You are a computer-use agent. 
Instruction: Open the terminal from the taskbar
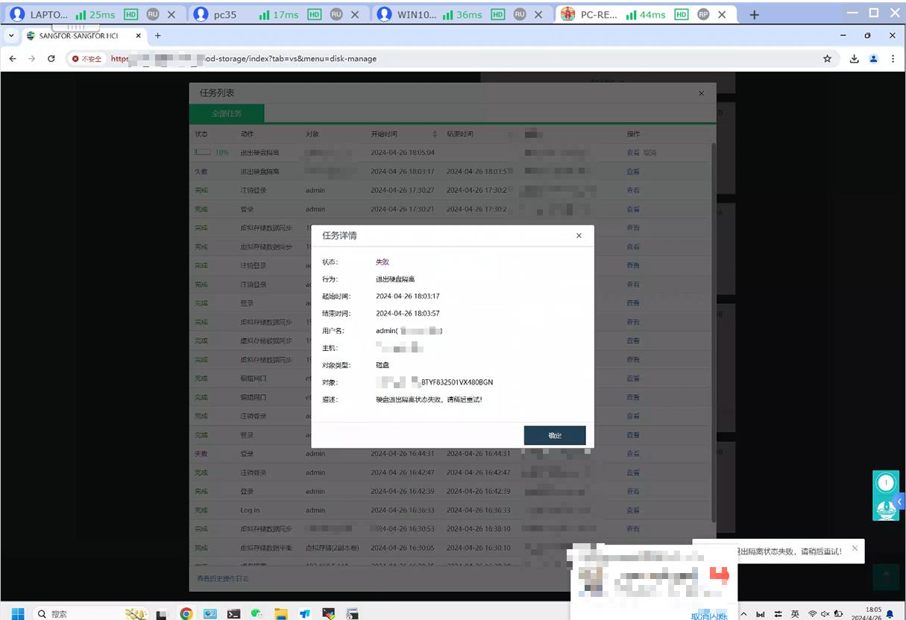click(x=233, y=613)
